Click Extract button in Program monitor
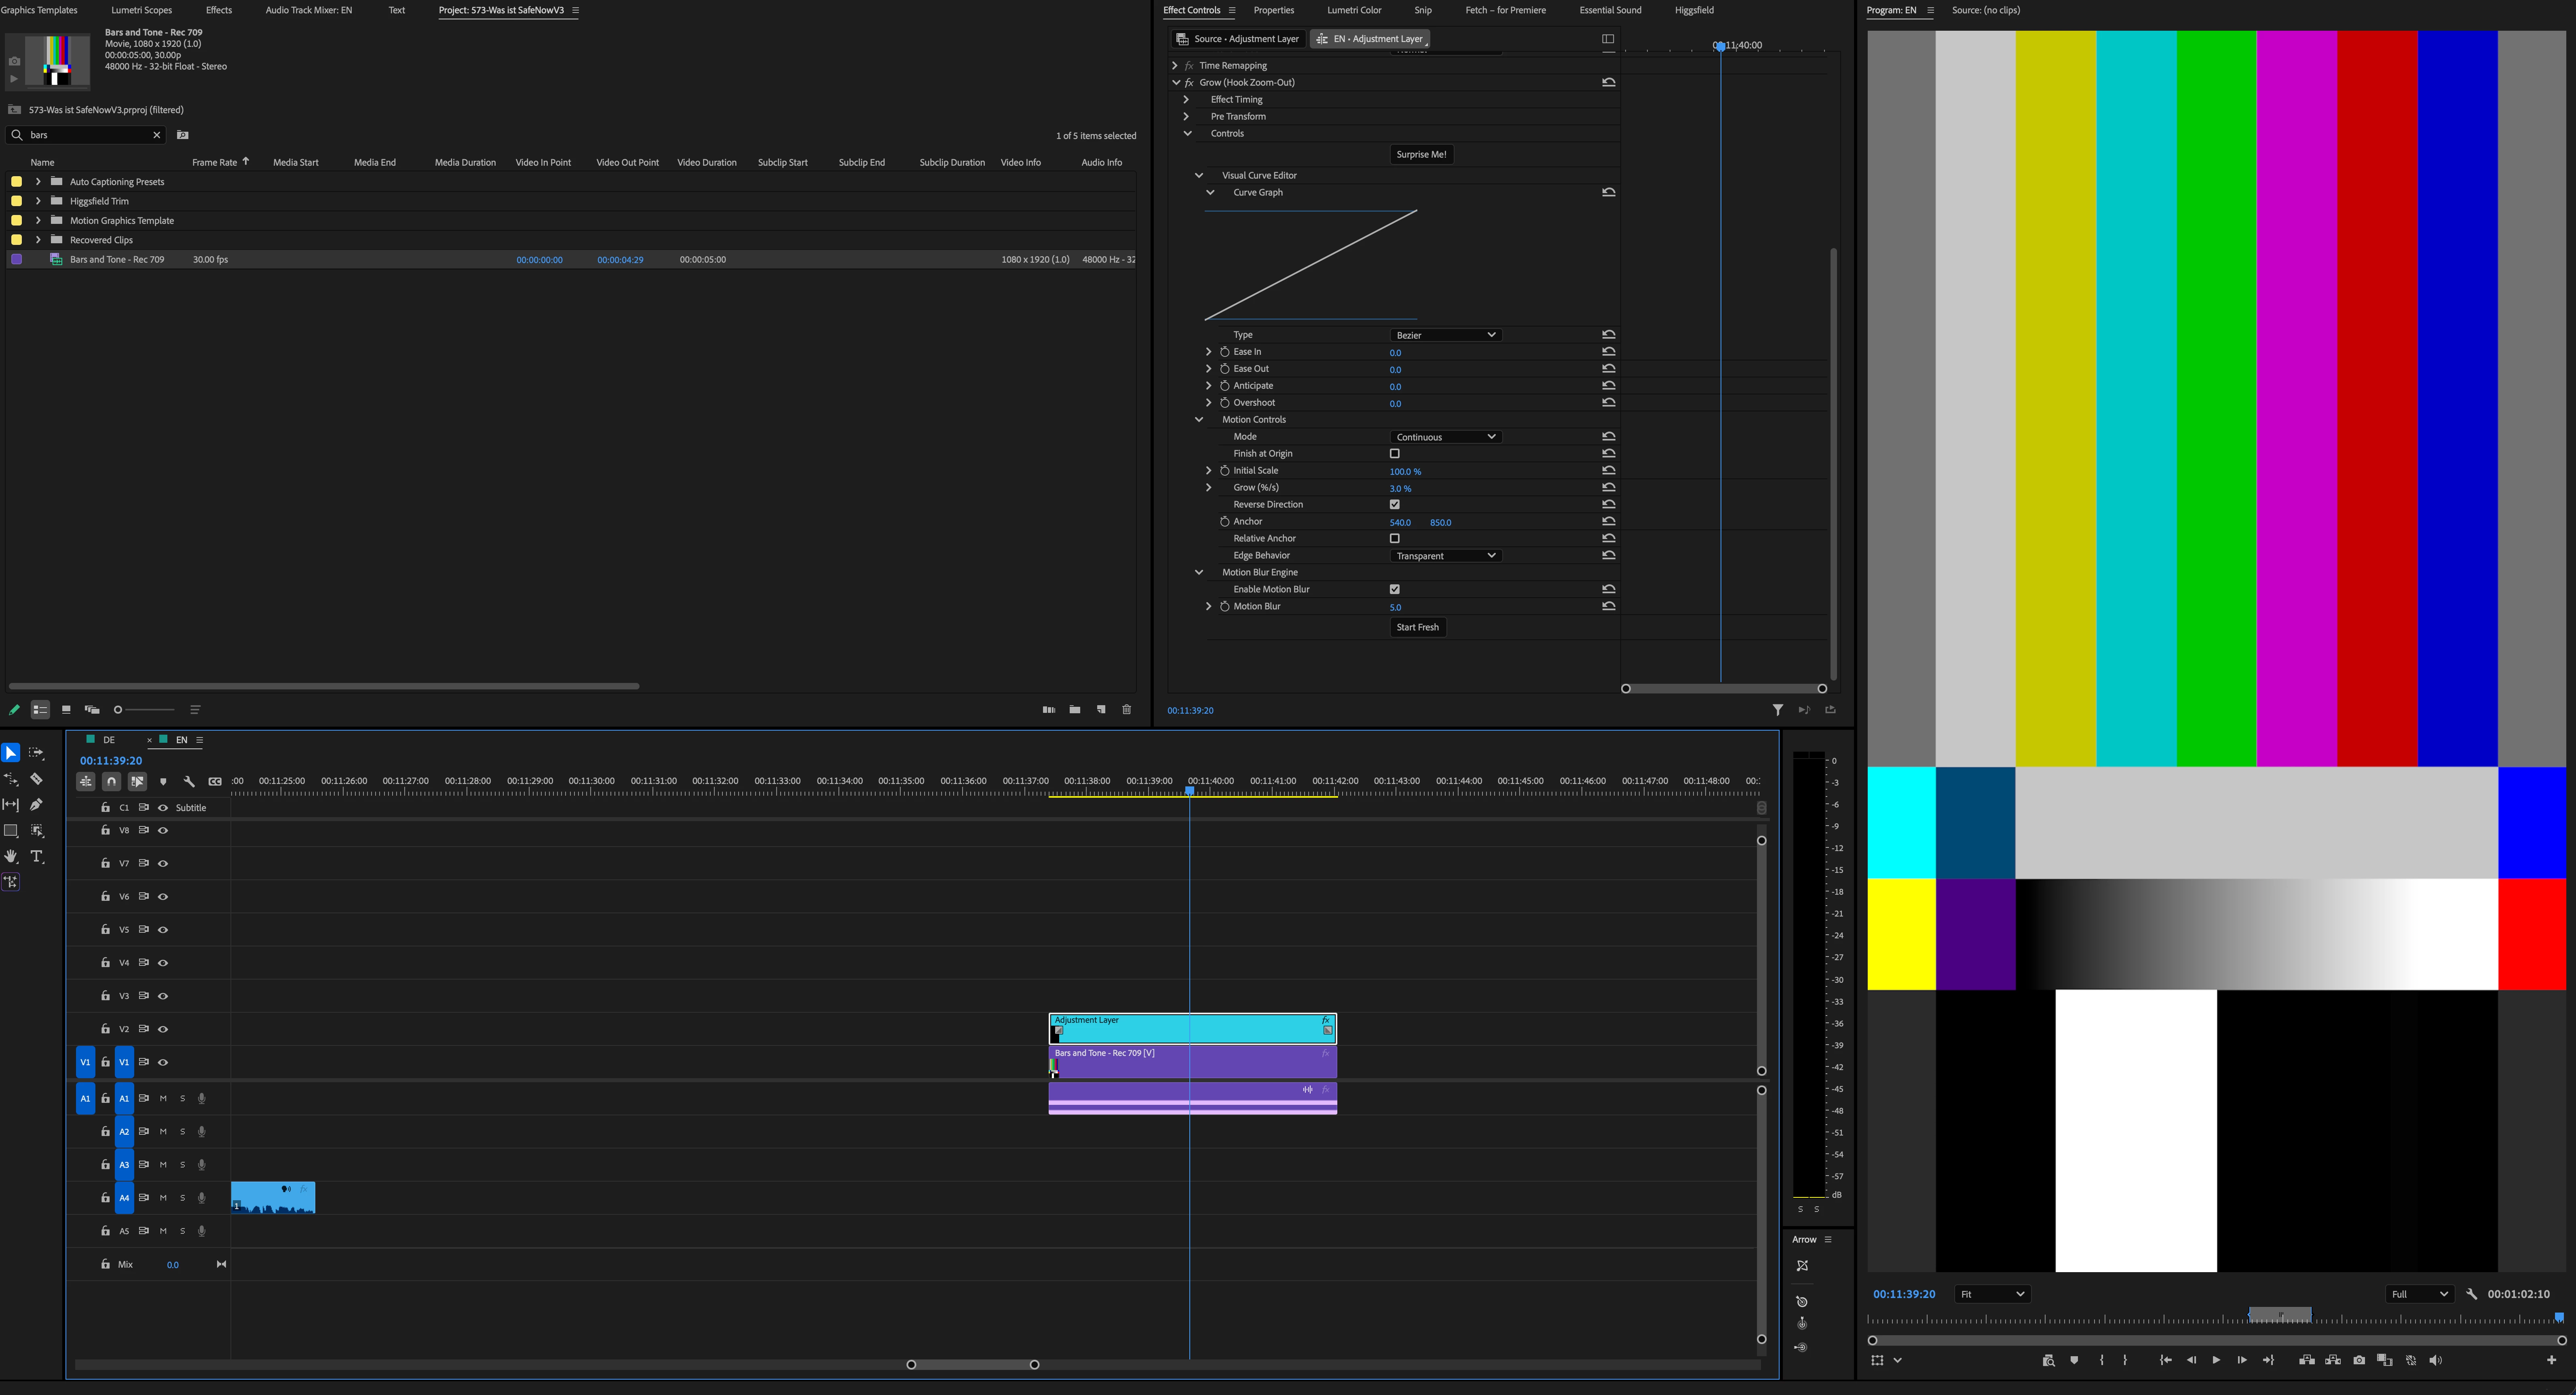This screenshot has width=2576, height=1395. pos(2333,1360)
